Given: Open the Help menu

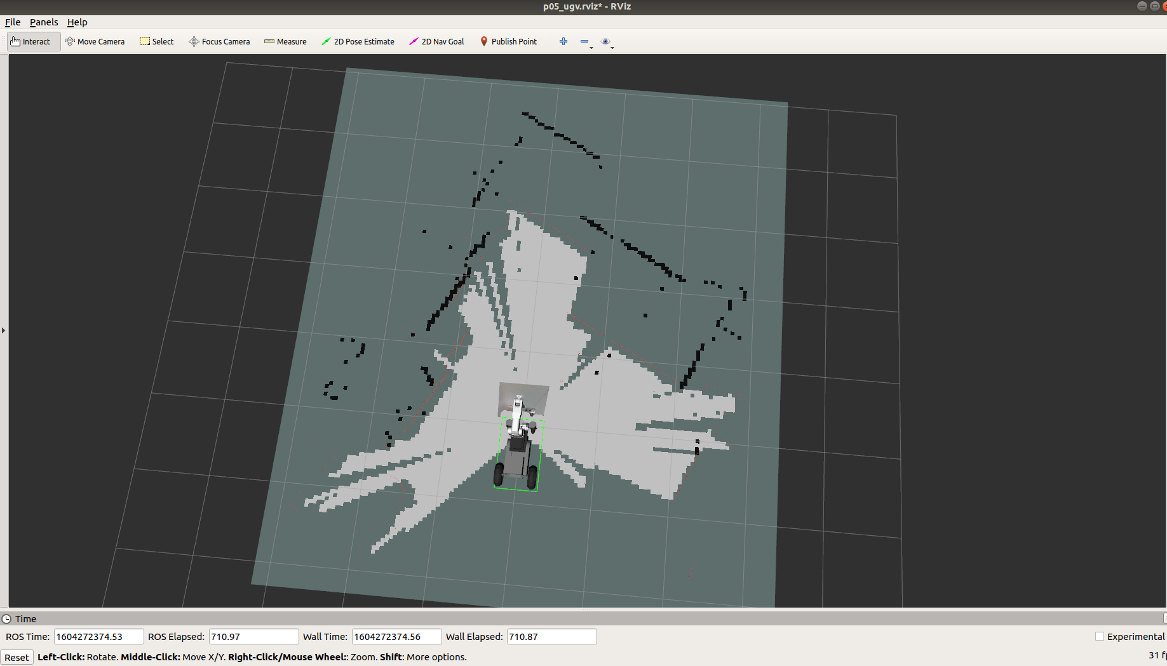Looking at the screenshot, I should tap(78, 22).
